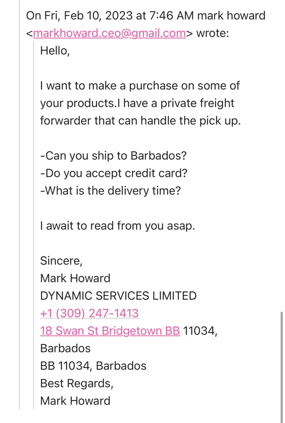Click the vertical scrollbar on the right edge
This screenshot has height=423, width=285.
pos(282,367)
